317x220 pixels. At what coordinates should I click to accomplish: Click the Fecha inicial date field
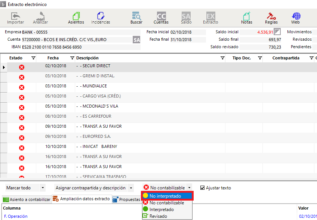(x=188, y=32)
